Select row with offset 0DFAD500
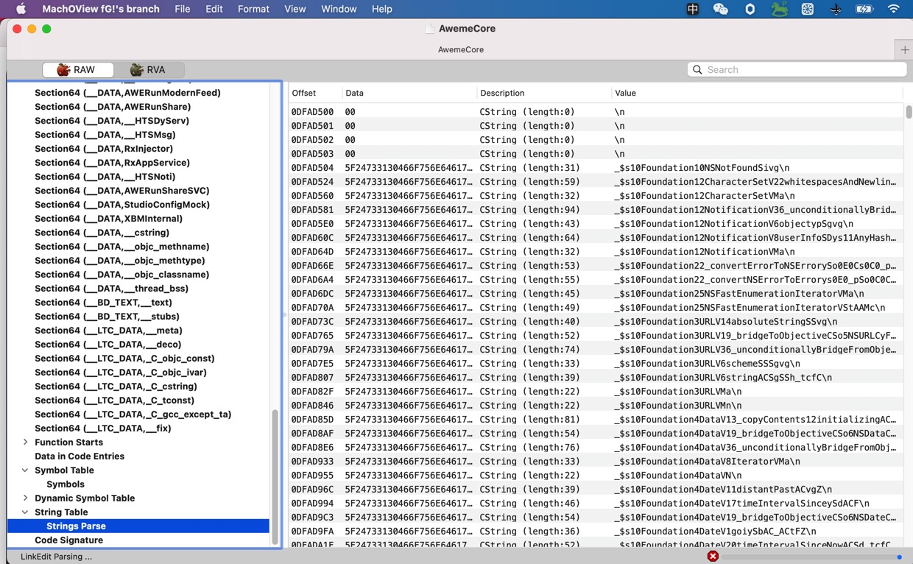The image size is (913, 564). pos(595,112)
